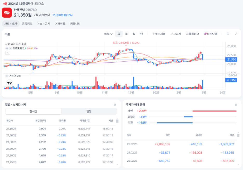Select the 일별 daily price tab
243x170 pixels.
tap(89, 111)
